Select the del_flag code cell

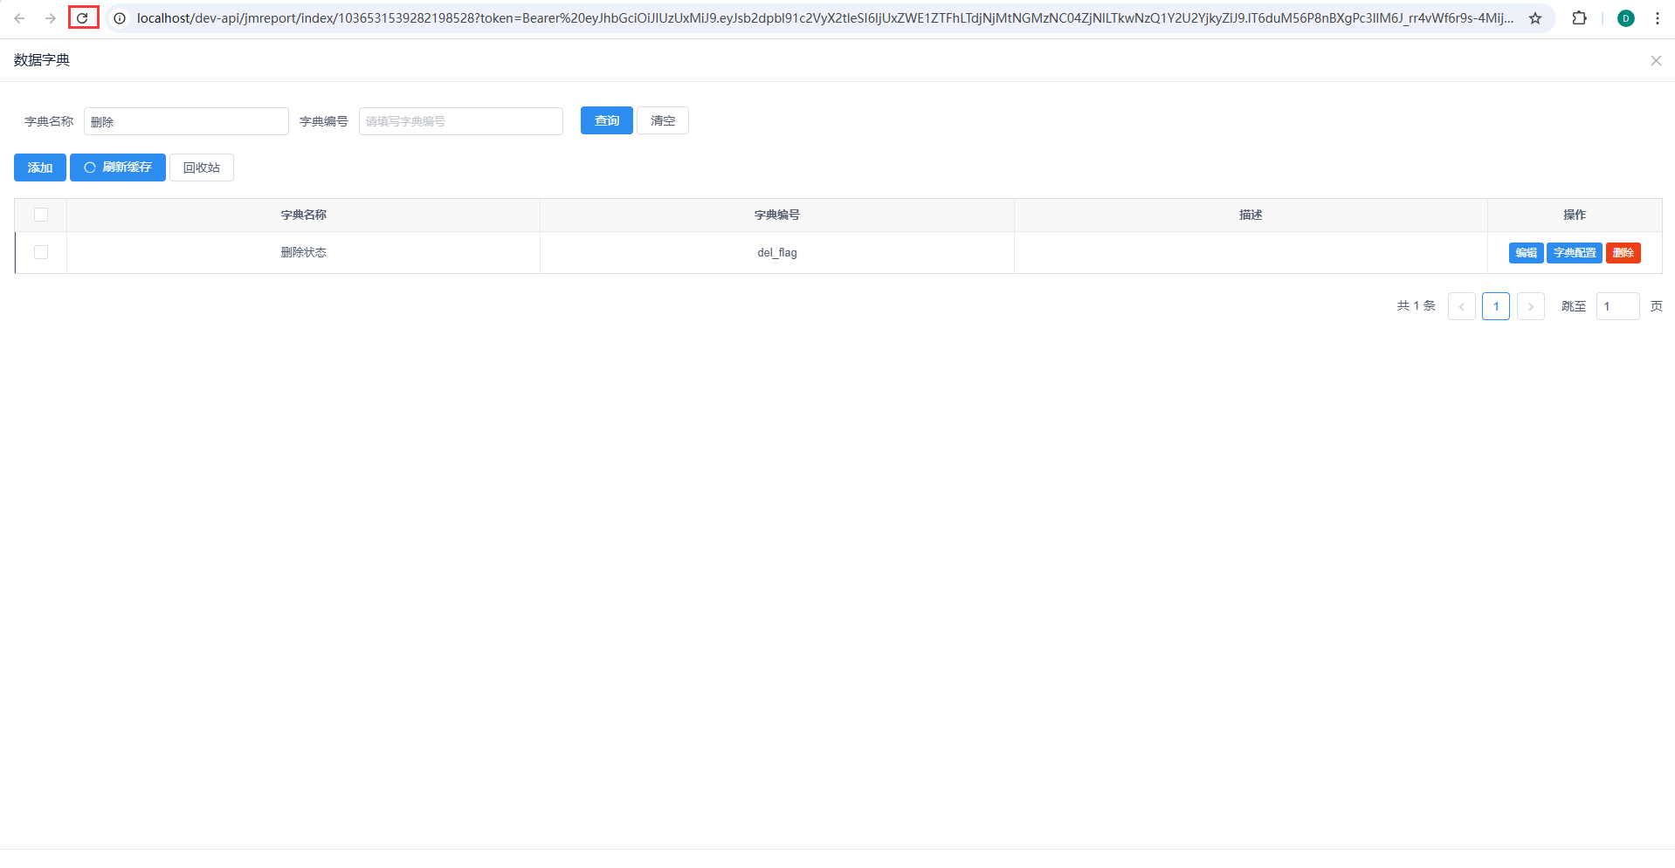777,252
